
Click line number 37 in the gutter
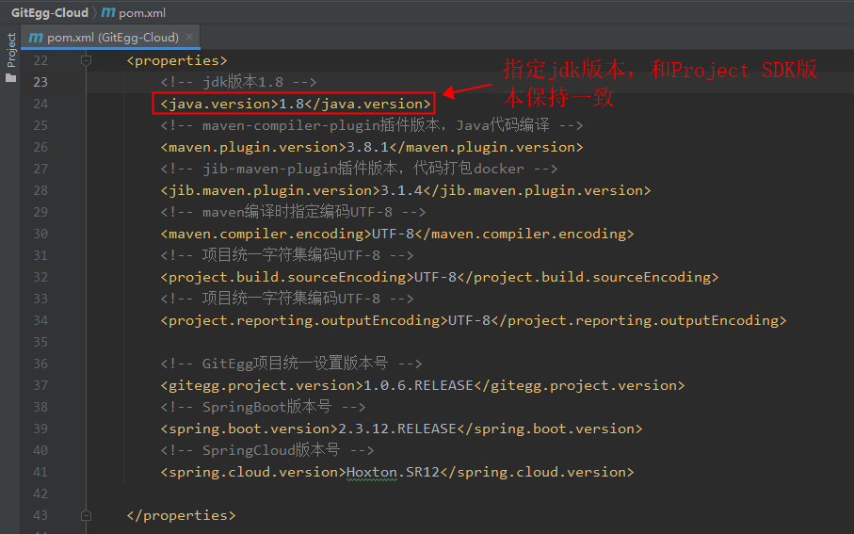point(40,385)
